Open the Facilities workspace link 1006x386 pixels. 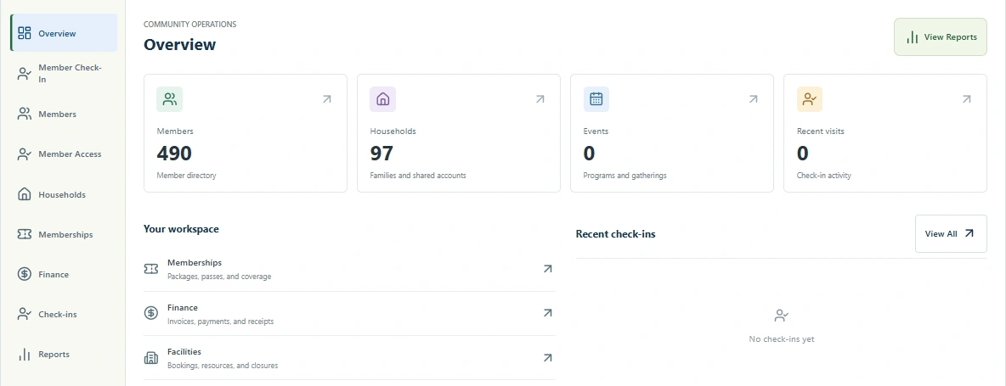350,358
